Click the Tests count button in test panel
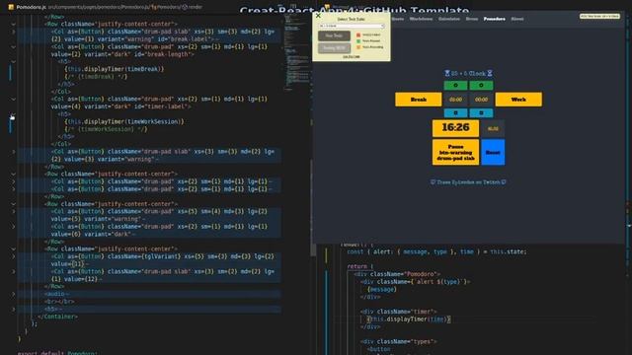This screenshot has width=632, height=355. click(x=334, y=48)
